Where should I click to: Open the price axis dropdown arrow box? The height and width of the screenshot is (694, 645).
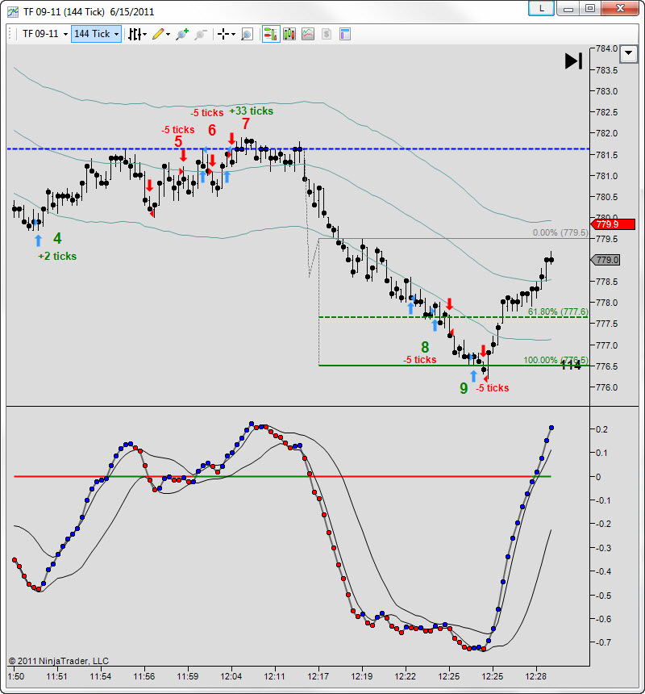click(629, 54)
